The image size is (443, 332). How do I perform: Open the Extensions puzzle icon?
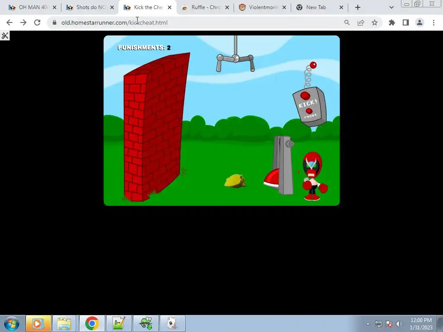pyautogui.click(x=392, y=22)
